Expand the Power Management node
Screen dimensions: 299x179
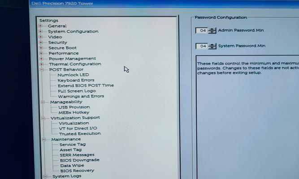pyautogui.click(x=41, y=59)
